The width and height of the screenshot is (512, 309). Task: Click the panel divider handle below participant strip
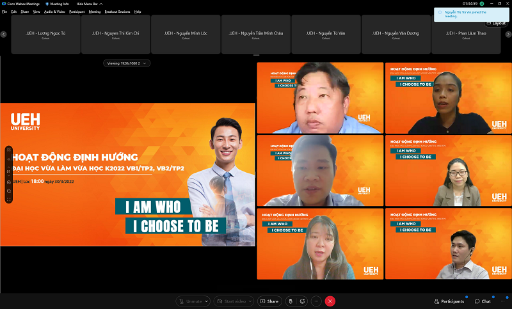tap(257, 55)
